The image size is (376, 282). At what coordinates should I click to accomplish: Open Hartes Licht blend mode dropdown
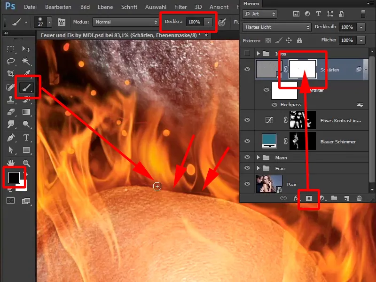click(x=277, y=27)
